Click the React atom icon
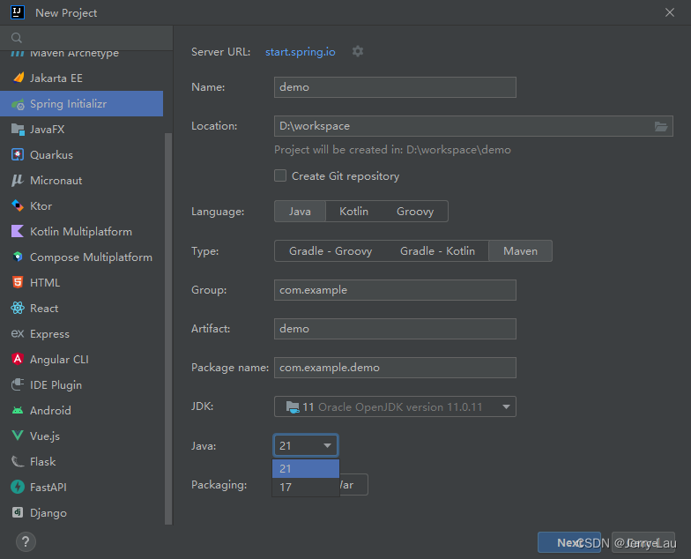The height and width of the screenshot is (559, 691). pyautogui.click(x=18, y=309)
